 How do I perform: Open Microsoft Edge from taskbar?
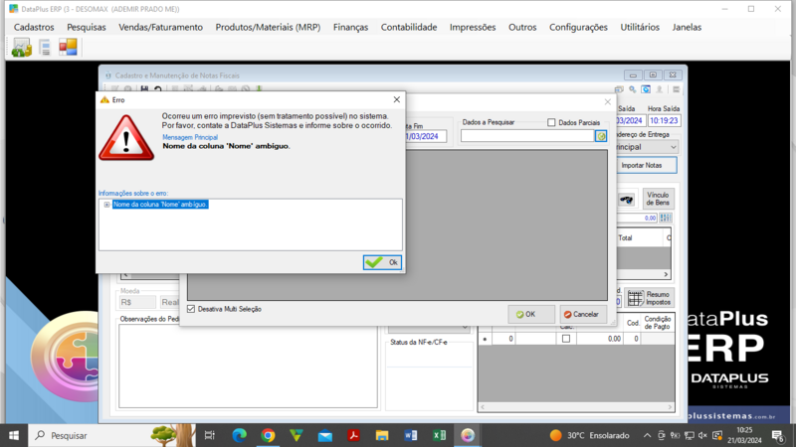239,435
